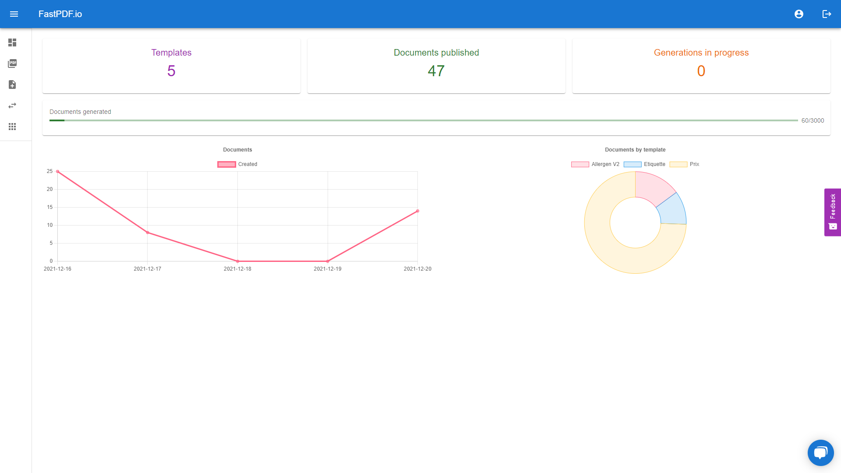Screen dimensions: 841x473
Task: Click the create new document icon
Action: (12, 85)
